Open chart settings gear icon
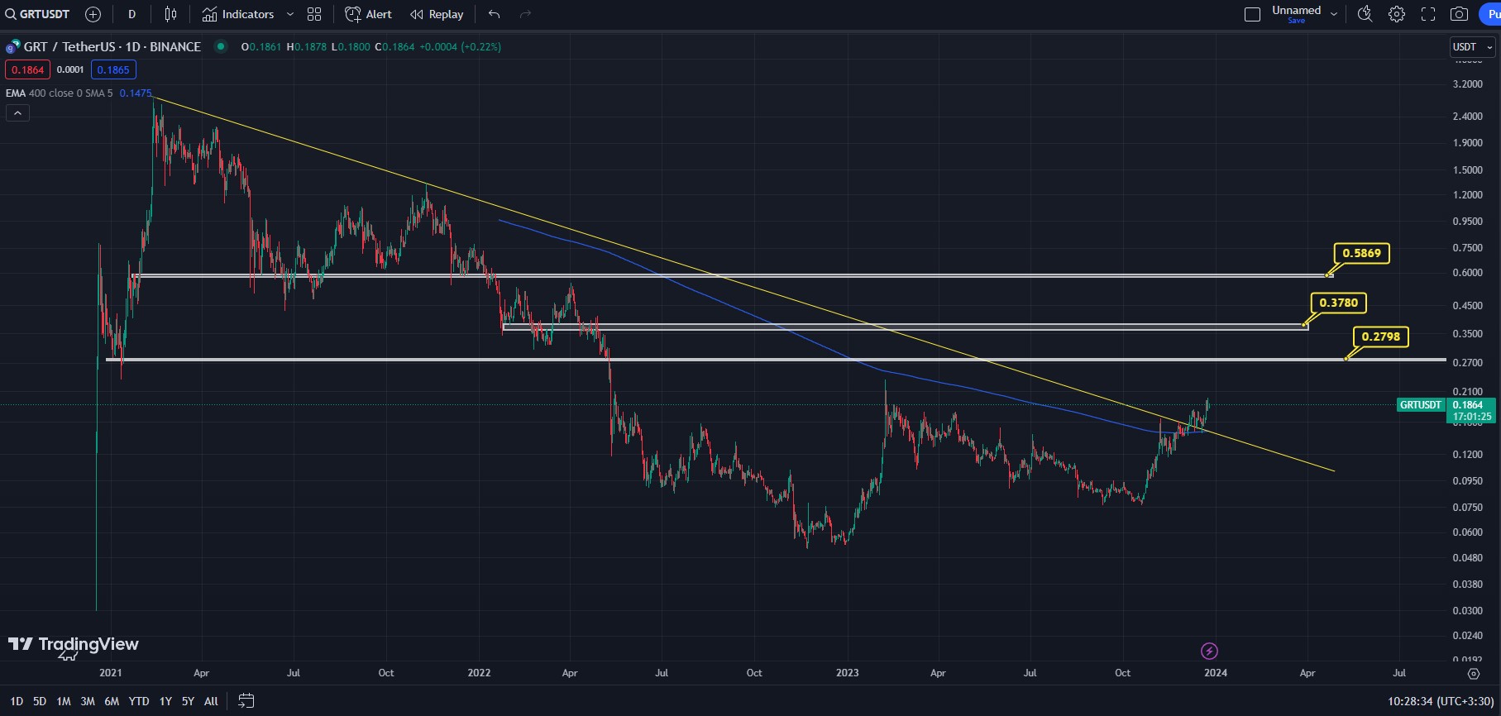1501x716 pixels. coord(1397,14)
